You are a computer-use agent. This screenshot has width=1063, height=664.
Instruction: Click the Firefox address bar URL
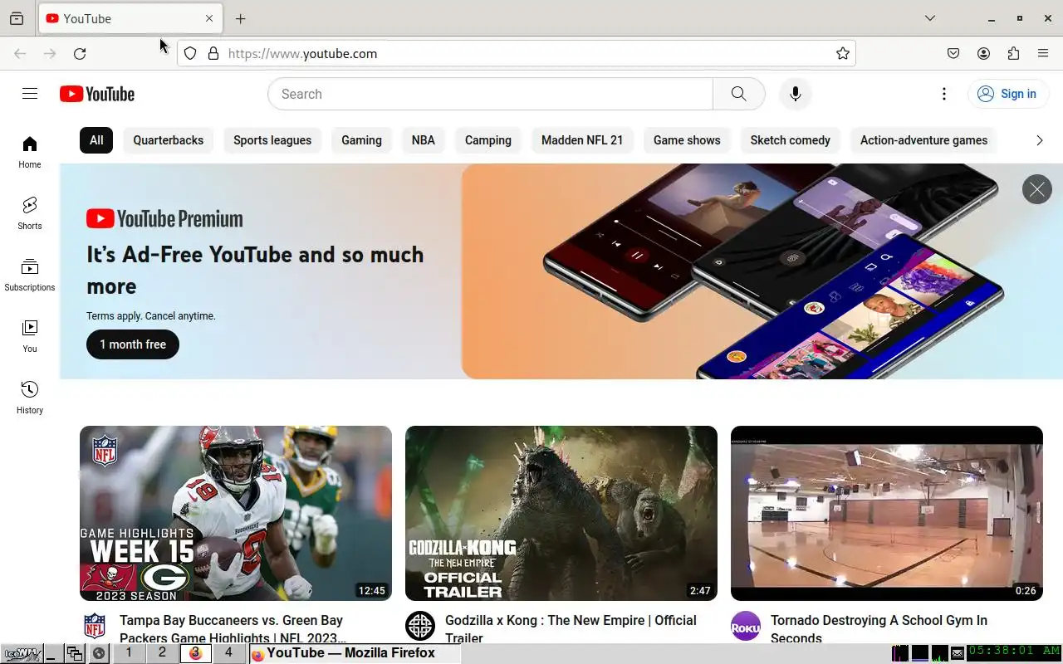[302, 53]
